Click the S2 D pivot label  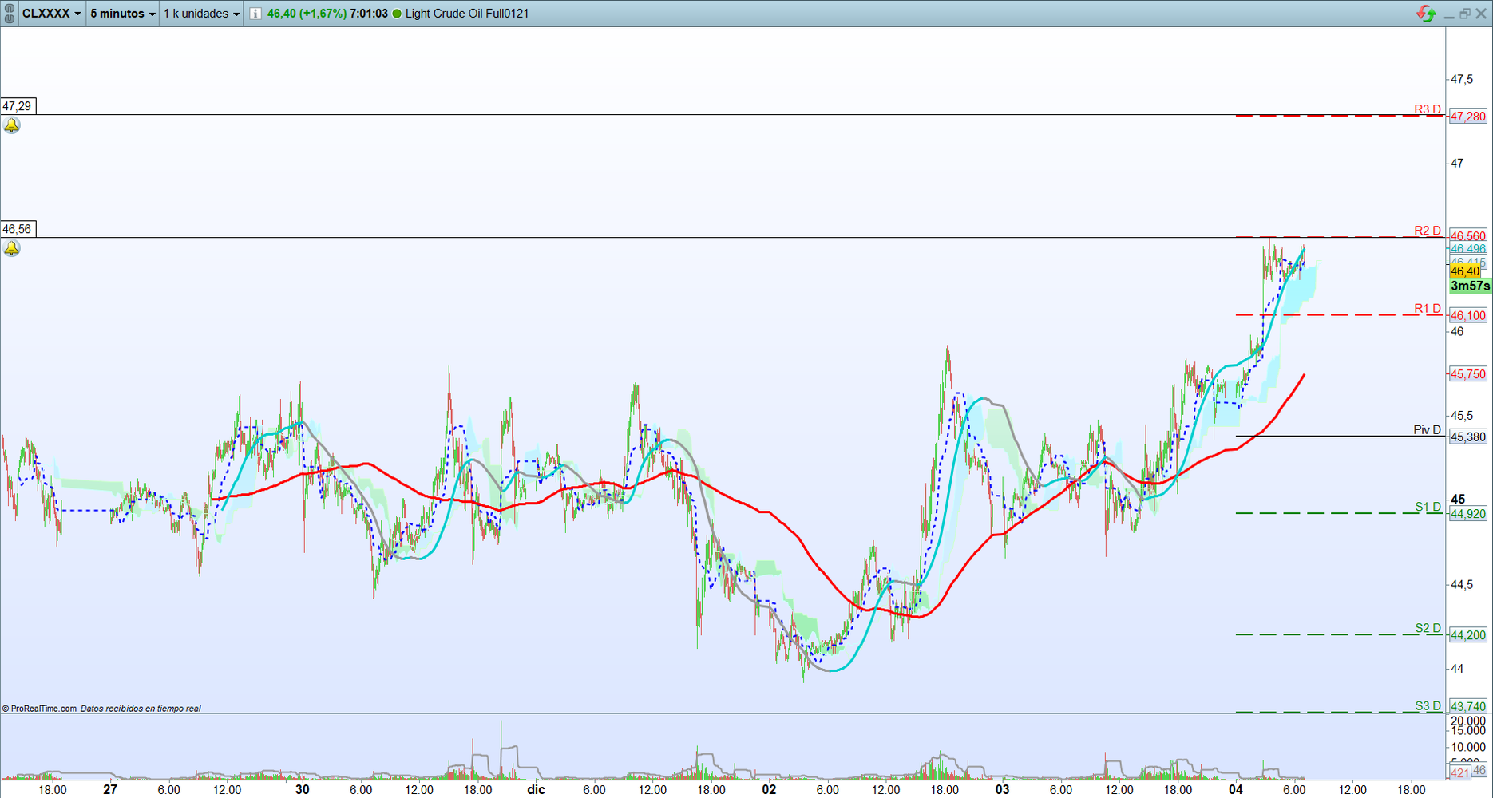[x=1428, y=628]
